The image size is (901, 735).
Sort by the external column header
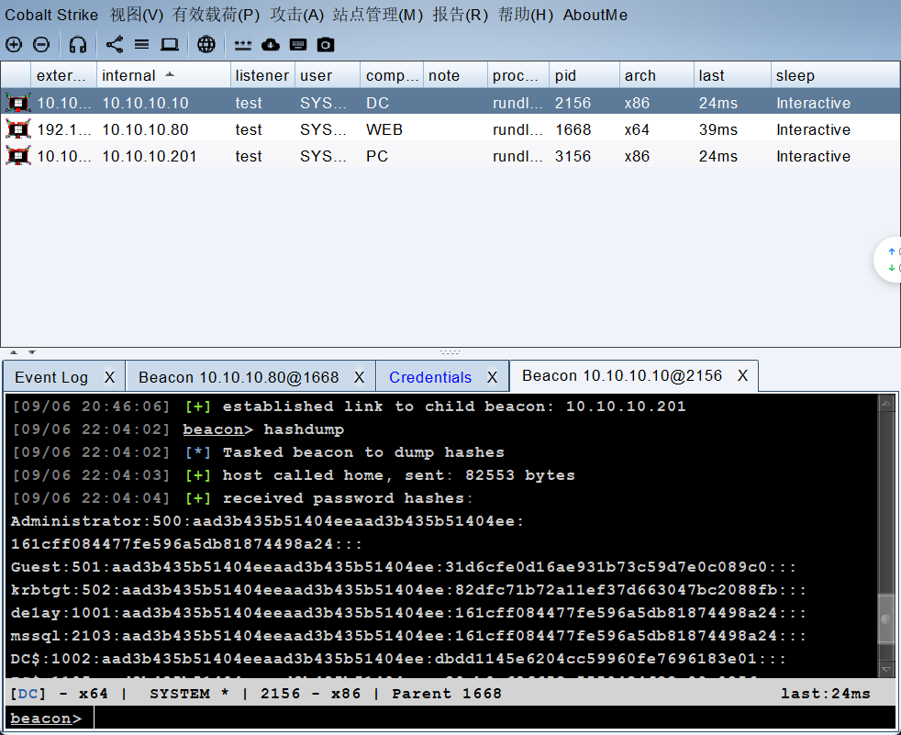pyautogui.click(x=63, y=75)
